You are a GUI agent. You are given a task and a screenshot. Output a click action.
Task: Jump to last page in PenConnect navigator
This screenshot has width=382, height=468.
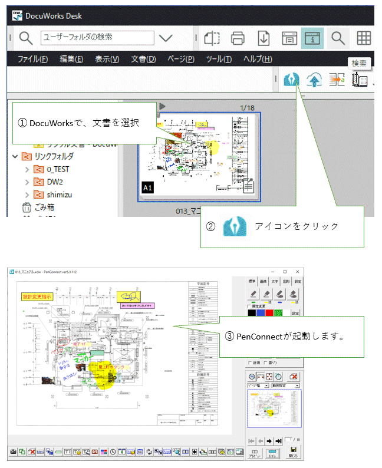tap(278, 440)
